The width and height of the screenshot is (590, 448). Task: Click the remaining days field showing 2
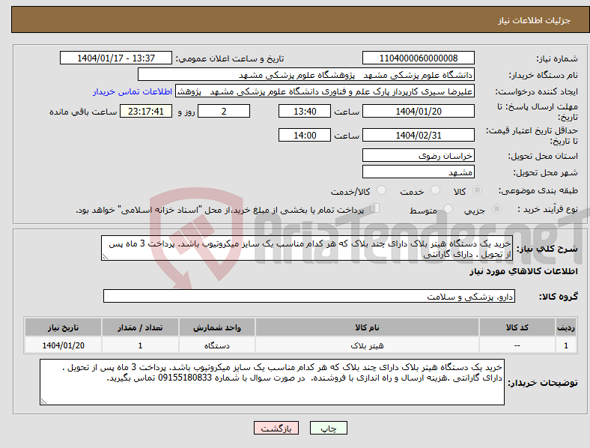click(x=224, y=111)
